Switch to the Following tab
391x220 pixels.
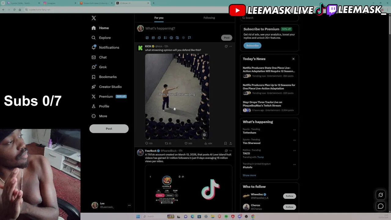pos(209,18)
